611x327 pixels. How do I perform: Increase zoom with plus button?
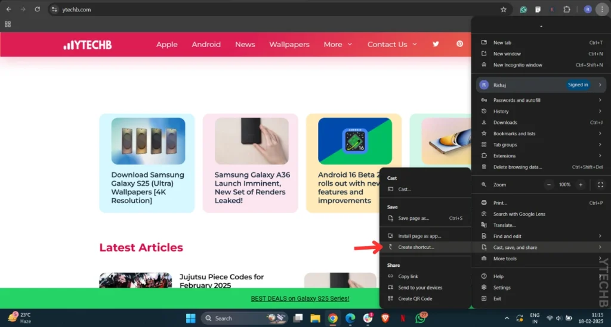pos(581,185)
